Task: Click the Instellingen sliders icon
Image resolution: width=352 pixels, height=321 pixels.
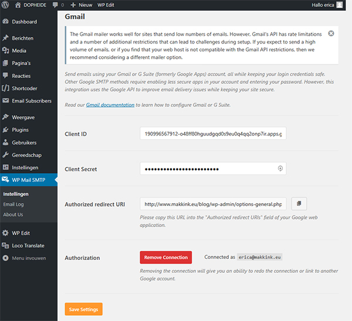Action: pos(5,167)
